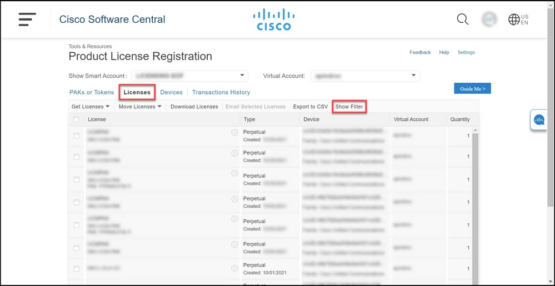Check the first license row checkbox
Viewport: 555px width, 286px height.
[76, 136]
